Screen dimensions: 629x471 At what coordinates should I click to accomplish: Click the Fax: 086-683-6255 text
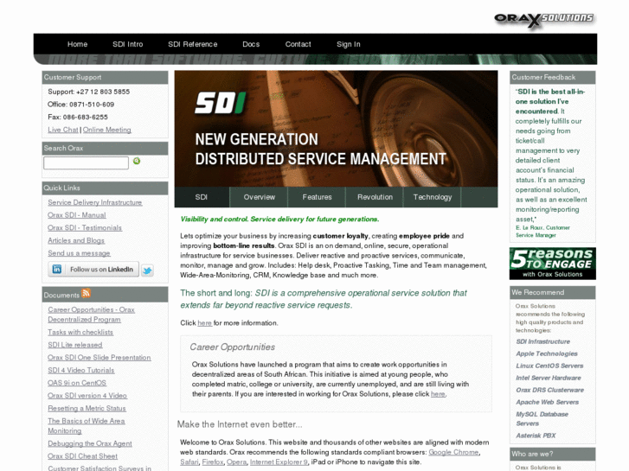pos(77,117)
